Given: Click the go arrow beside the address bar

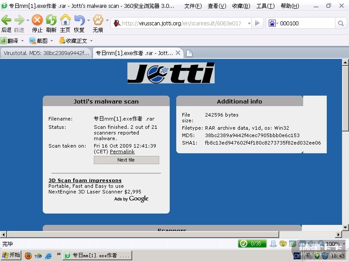Looking at the screenshot, I should 257,23.
